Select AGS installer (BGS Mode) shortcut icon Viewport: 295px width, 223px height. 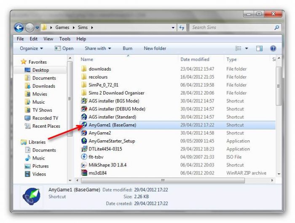click(x=84, y=101)
